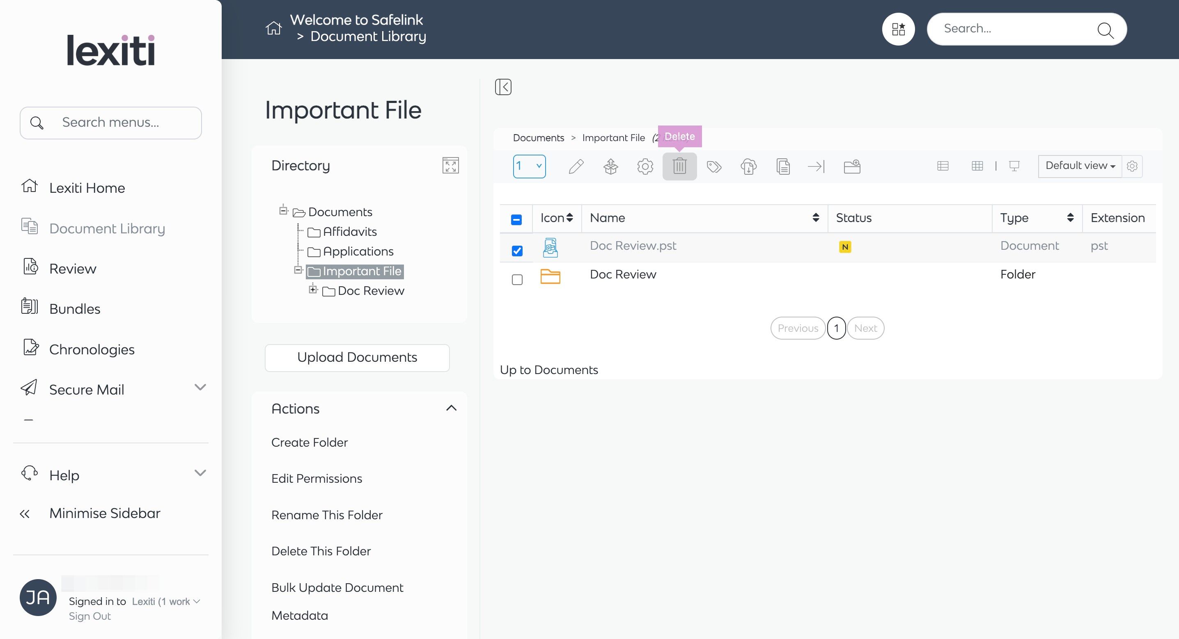Click the pencil edit icon in the toolbar
The image size is (1179, 639).
[x=576, y=166]
